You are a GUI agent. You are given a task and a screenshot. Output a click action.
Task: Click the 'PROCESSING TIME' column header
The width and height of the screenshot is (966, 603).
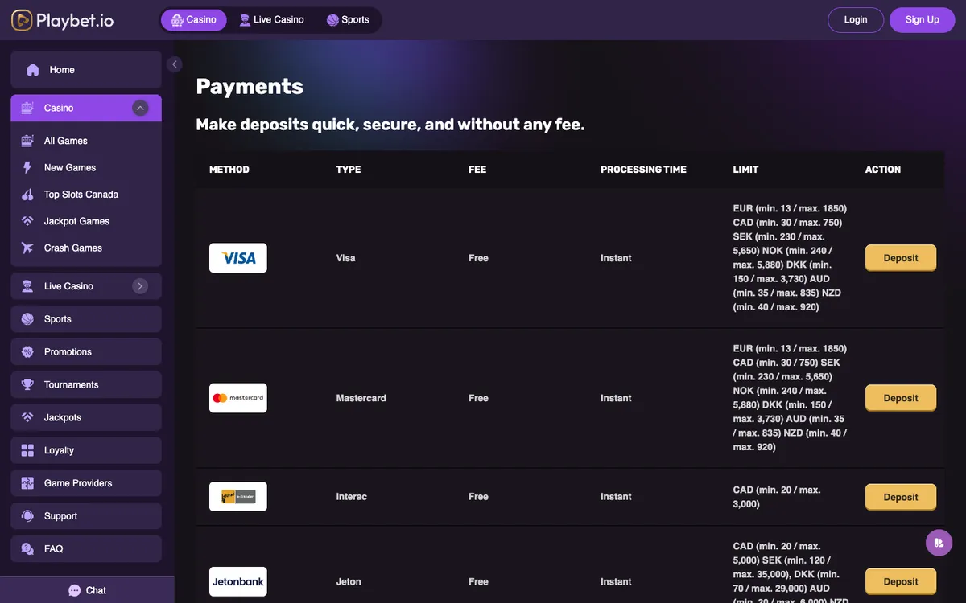(x=643, y=170)
